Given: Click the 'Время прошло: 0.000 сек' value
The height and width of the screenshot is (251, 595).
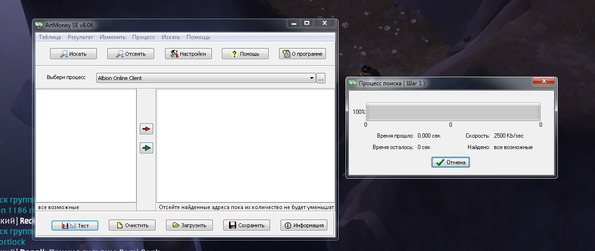Looking at the screenshot, I should 429,136.
